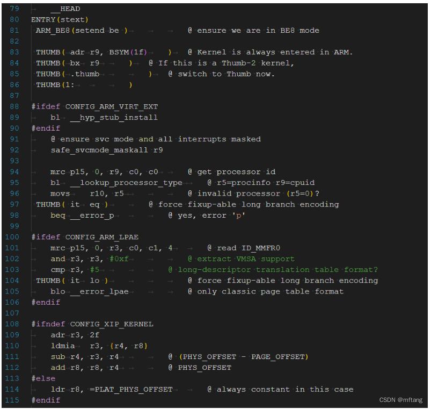Click 'ldmia r3, {r4, r8}' instruction
Screen dimensions: 431x409
tap(99, 346)
